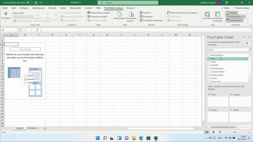The image size is (253, 142).
Task: Open taskbar search magnifier
Action: pos(105,138)
